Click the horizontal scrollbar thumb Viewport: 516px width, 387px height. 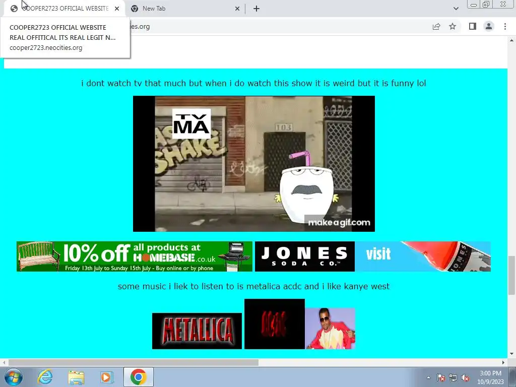tap(133, 362)
